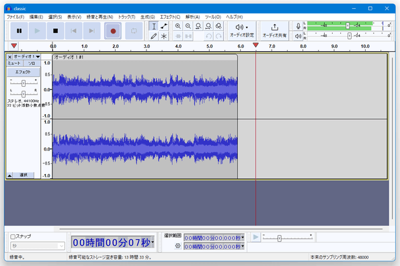
Task: Fit project to width icon
Action: [208, 26]
